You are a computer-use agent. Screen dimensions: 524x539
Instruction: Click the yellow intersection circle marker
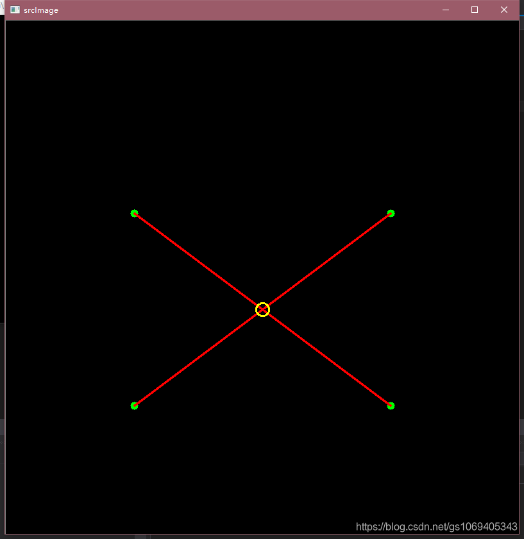click(262, 310)
